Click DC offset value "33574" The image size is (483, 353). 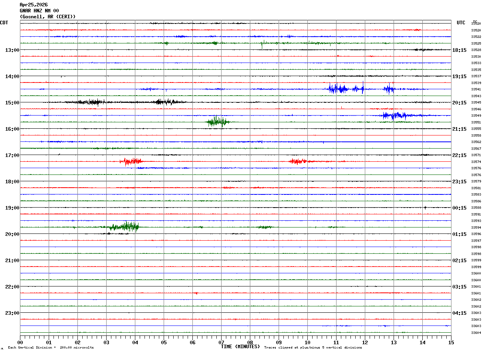pos(476,162)
